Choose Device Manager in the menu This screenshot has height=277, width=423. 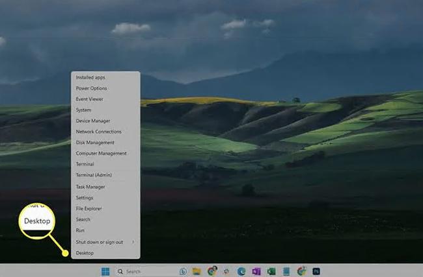click(x=93, y=121)
